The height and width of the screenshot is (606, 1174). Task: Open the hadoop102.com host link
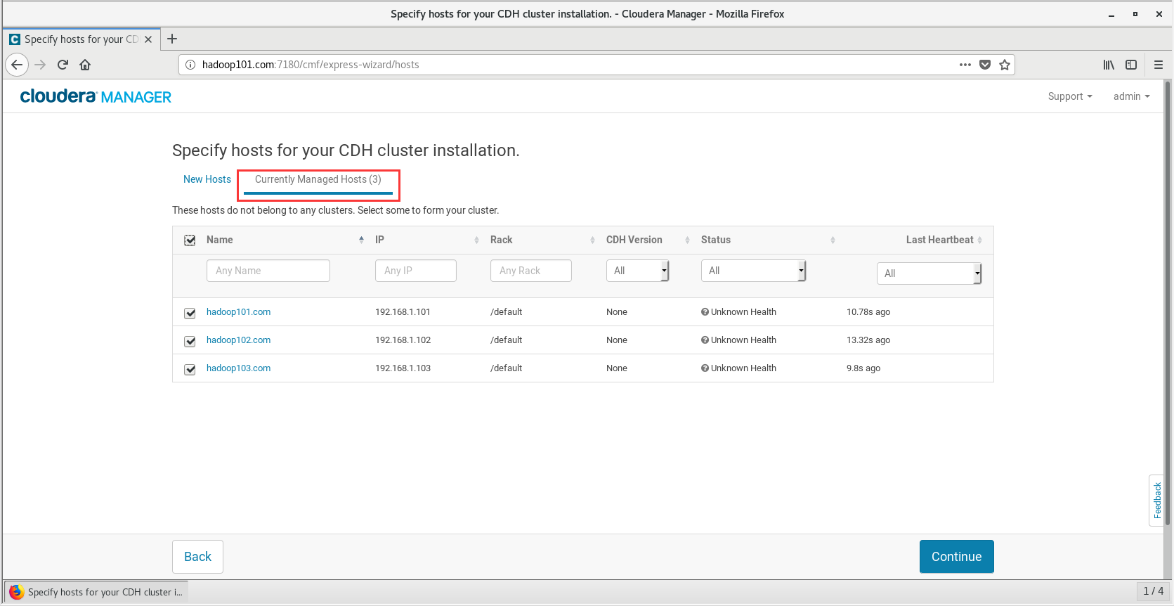238,340
